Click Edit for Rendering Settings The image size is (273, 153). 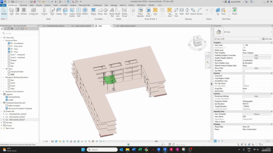pyautogui.click(x=257, y=96)
